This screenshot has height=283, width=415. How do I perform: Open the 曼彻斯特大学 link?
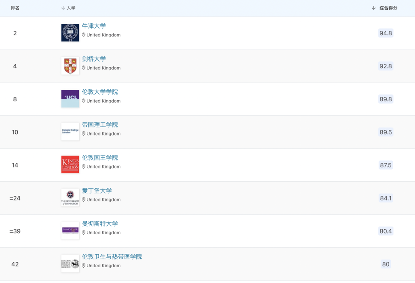[x=100, y=224]
